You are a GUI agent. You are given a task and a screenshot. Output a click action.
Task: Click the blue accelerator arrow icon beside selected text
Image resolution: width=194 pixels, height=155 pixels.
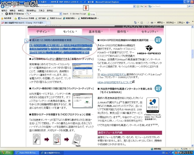[x=26, y=41]
